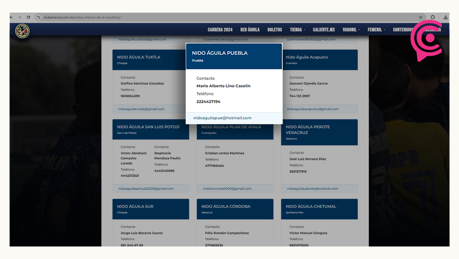Click contact name Victor Abraham Camacho Loredo
Screen dimensions: 459x259
pyautogui.click(x=134, y=158)
